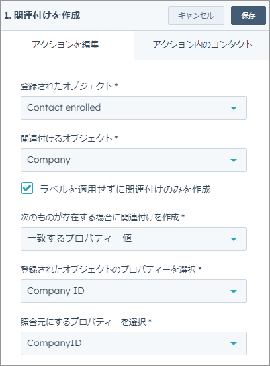Click the caret arrow in 一致するプロパティー値 field

234,239
